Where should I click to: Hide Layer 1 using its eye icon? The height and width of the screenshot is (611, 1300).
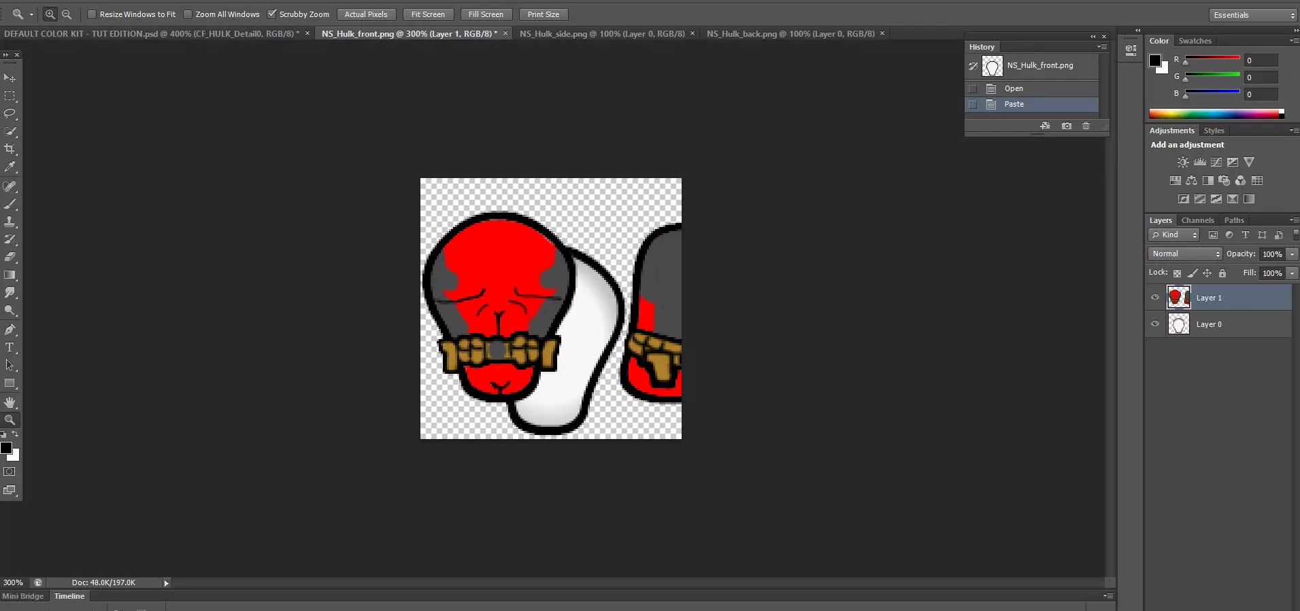[x=1155, y=298]
